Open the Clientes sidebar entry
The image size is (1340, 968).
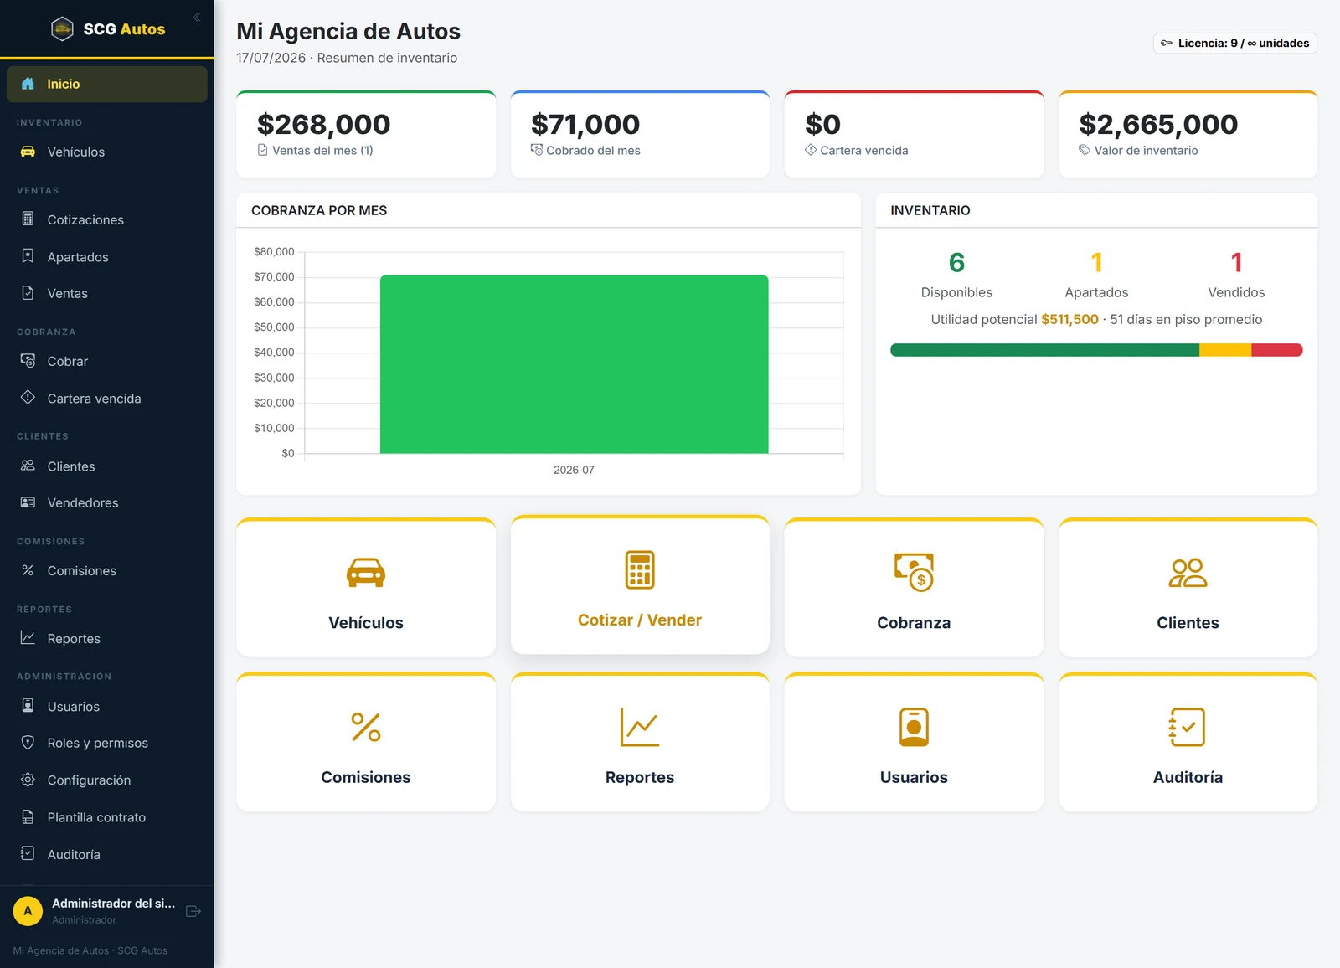pyautogui.click(x=107, y=466)
